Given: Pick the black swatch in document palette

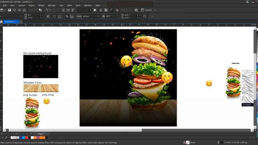Looking at the screenshot, I should click(29, 138).
